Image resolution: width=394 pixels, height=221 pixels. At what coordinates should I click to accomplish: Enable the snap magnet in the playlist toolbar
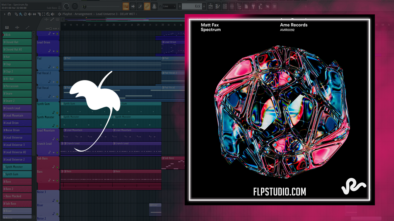(x=9, y=14)
